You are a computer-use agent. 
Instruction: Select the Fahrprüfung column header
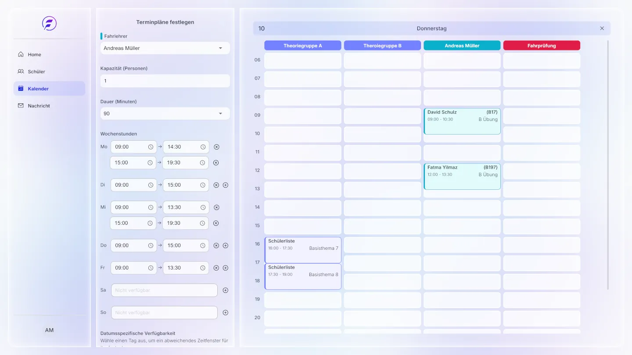[x=542, y=46]
